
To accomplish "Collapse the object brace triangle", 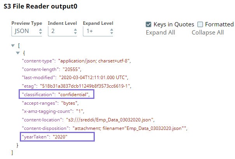I will [x=17, y=53].
